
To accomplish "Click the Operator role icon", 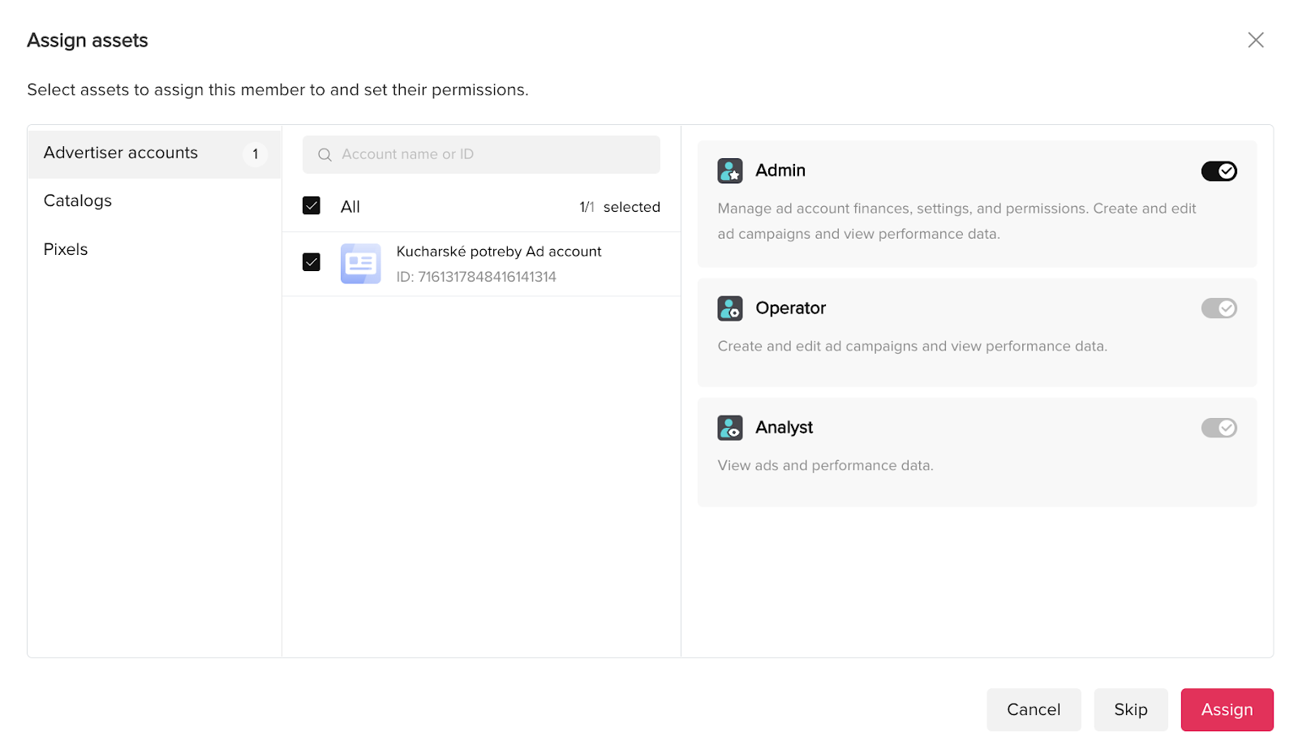I will point(730,308).
